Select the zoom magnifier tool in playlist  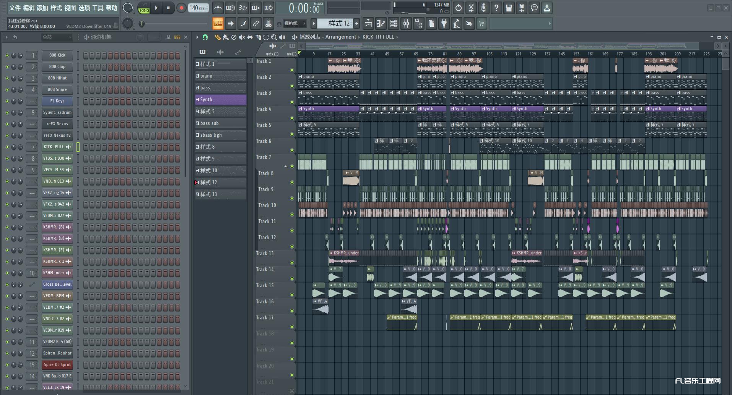tap(274, 37)
